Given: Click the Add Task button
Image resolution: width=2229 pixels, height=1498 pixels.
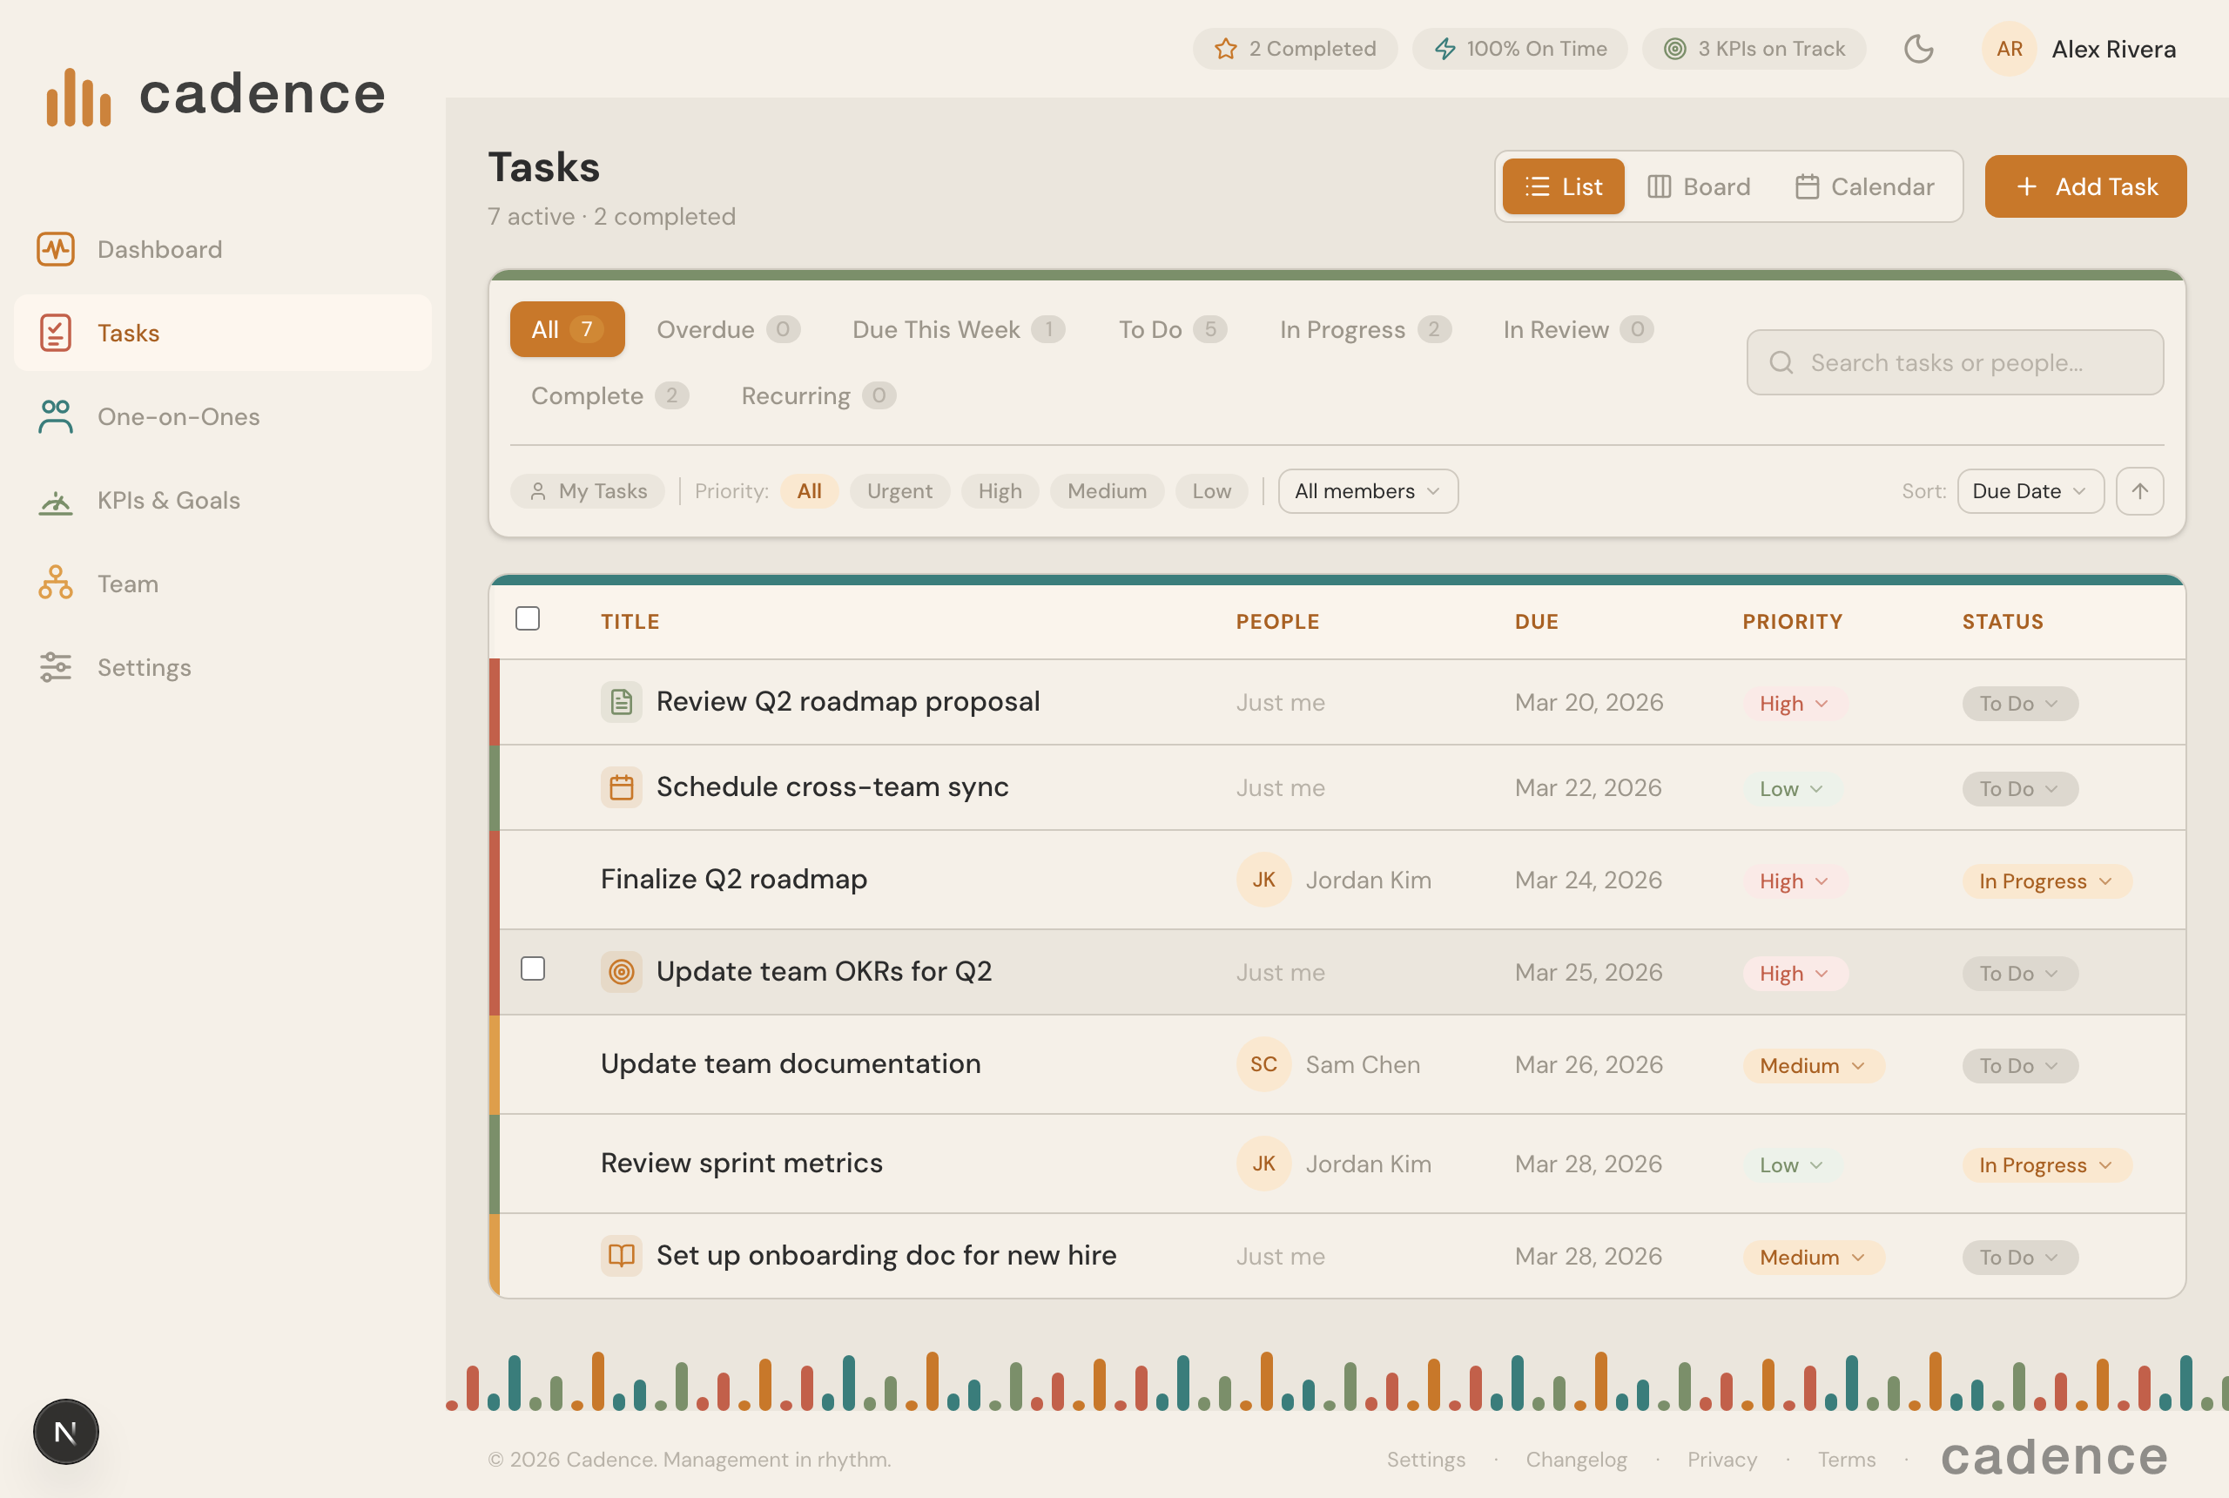Looking at the screenshot, I should click(2085, 186).
